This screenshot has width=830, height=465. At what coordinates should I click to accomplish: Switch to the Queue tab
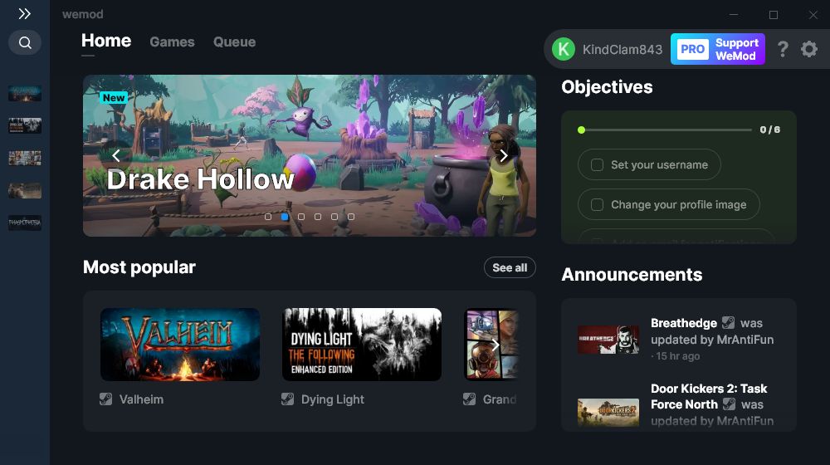coord(235,42)
